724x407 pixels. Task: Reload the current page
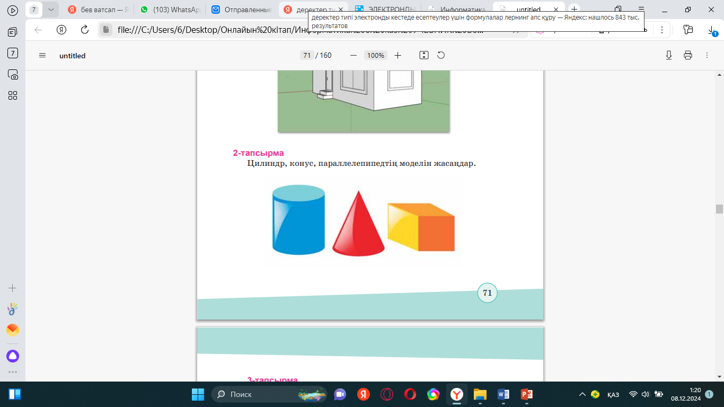(84, 30)
